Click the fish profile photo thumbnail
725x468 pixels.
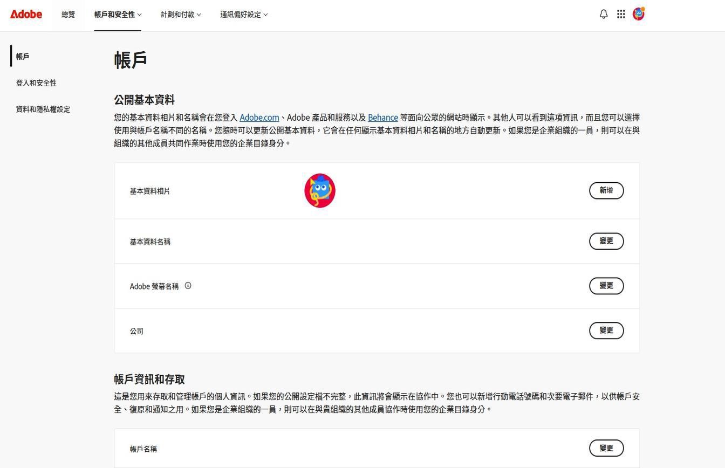(x=319, y=190)
